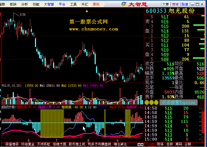Click the 点击查看Topview button
207x147 pixels.
click(x=178, y=102)
